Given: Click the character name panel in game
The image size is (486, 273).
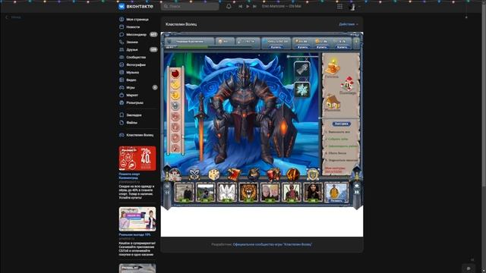Looking at the screenshot, I should click(190, 41).
